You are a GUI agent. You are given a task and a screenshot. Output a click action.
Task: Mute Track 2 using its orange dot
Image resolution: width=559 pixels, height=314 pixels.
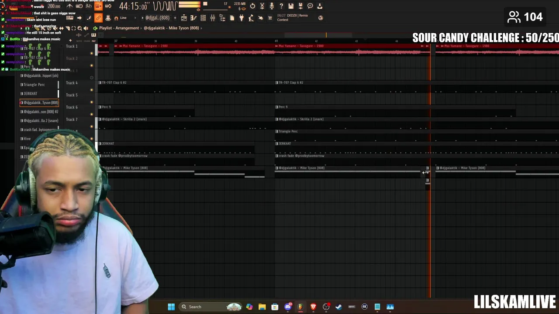pyautogui.click(x=92, y=65)
